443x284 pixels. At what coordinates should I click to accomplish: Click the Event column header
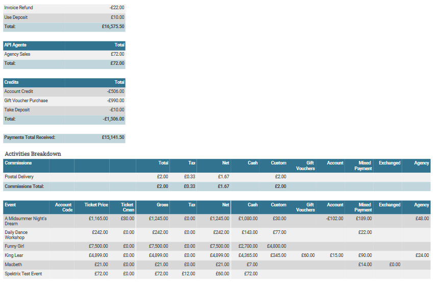point(10,205)
